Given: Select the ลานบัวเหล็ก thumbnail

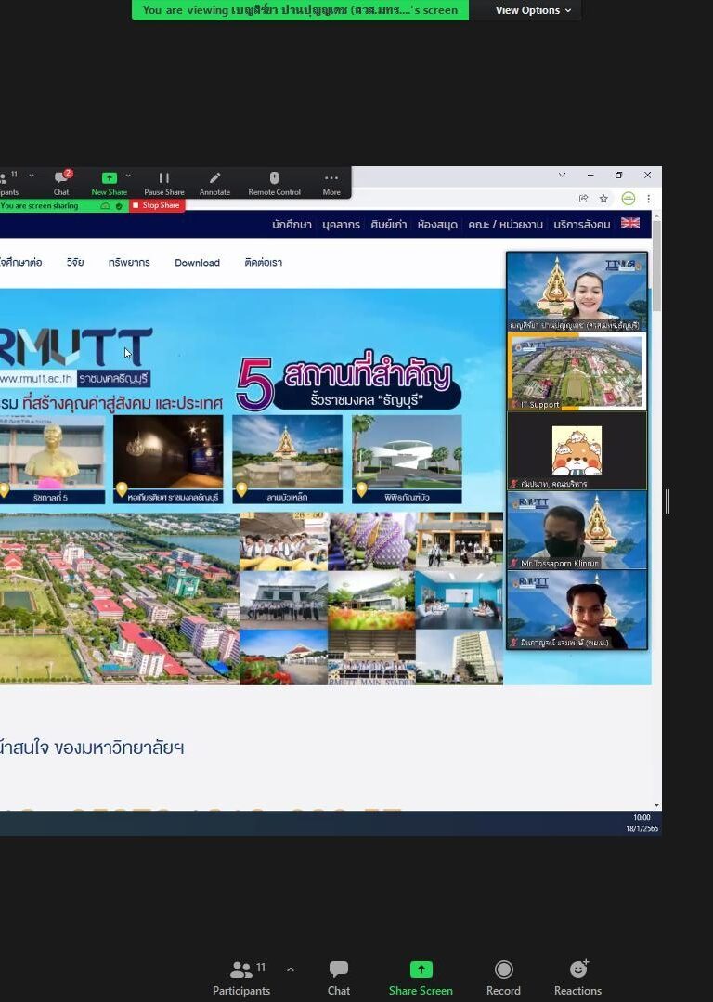Looking at the screenshot, I should pos(287,460).
